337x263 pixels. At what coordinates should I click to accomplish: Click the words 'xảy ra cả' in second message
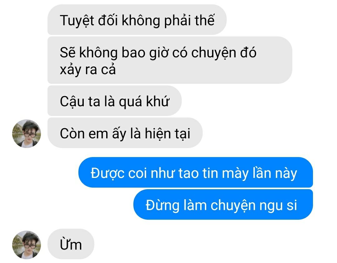[x=88, y=69]
